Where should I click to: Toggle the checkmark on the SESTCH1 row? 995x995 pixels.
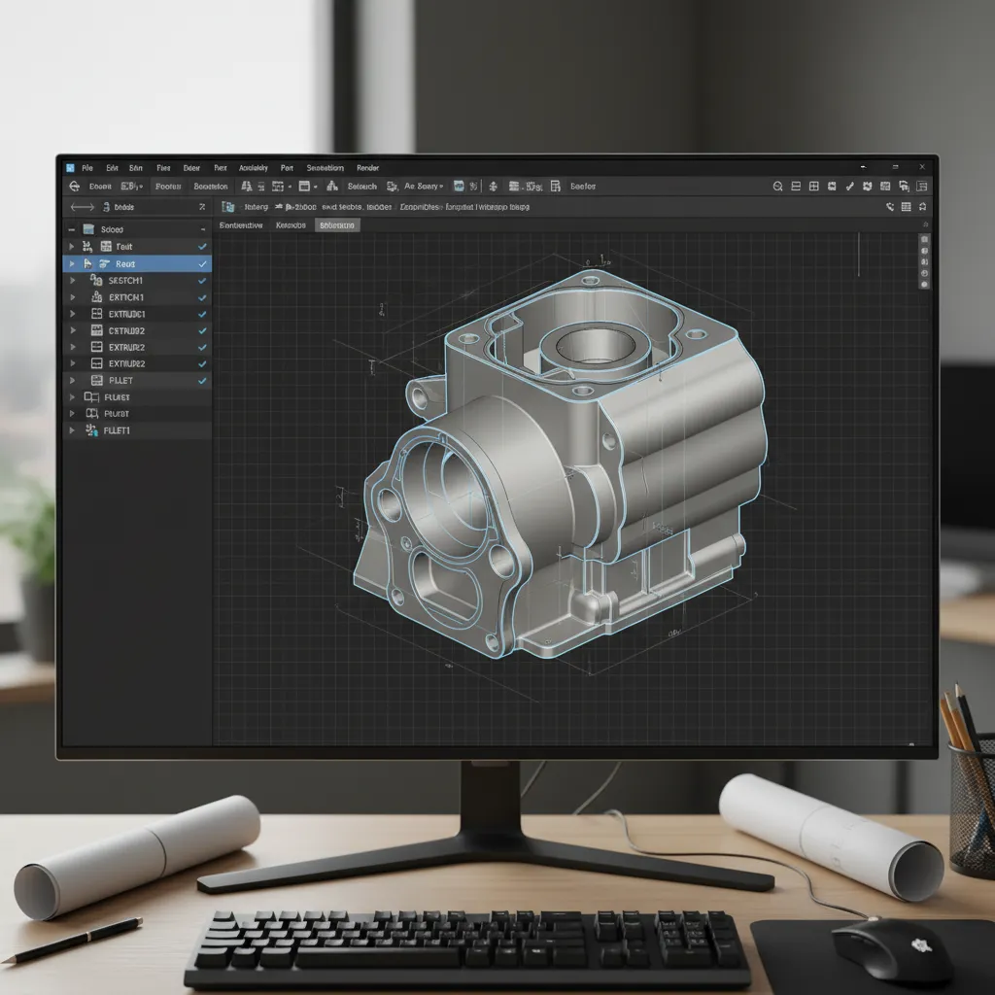(x=202, y=281)
